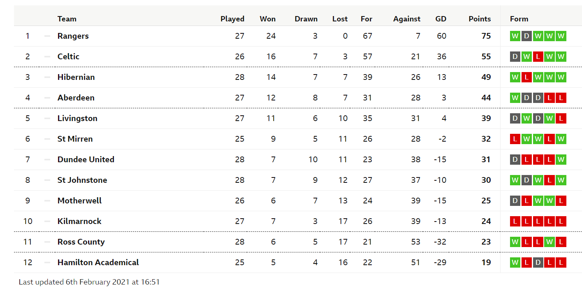
Task: Open the Hamilton Academical team page
Action: tap(98, 262)
